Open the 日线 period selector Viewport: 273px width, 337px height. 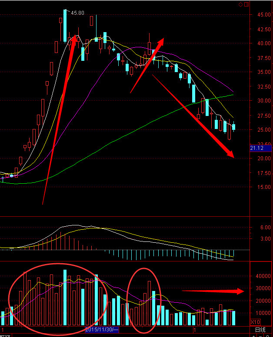pos(260,330)
